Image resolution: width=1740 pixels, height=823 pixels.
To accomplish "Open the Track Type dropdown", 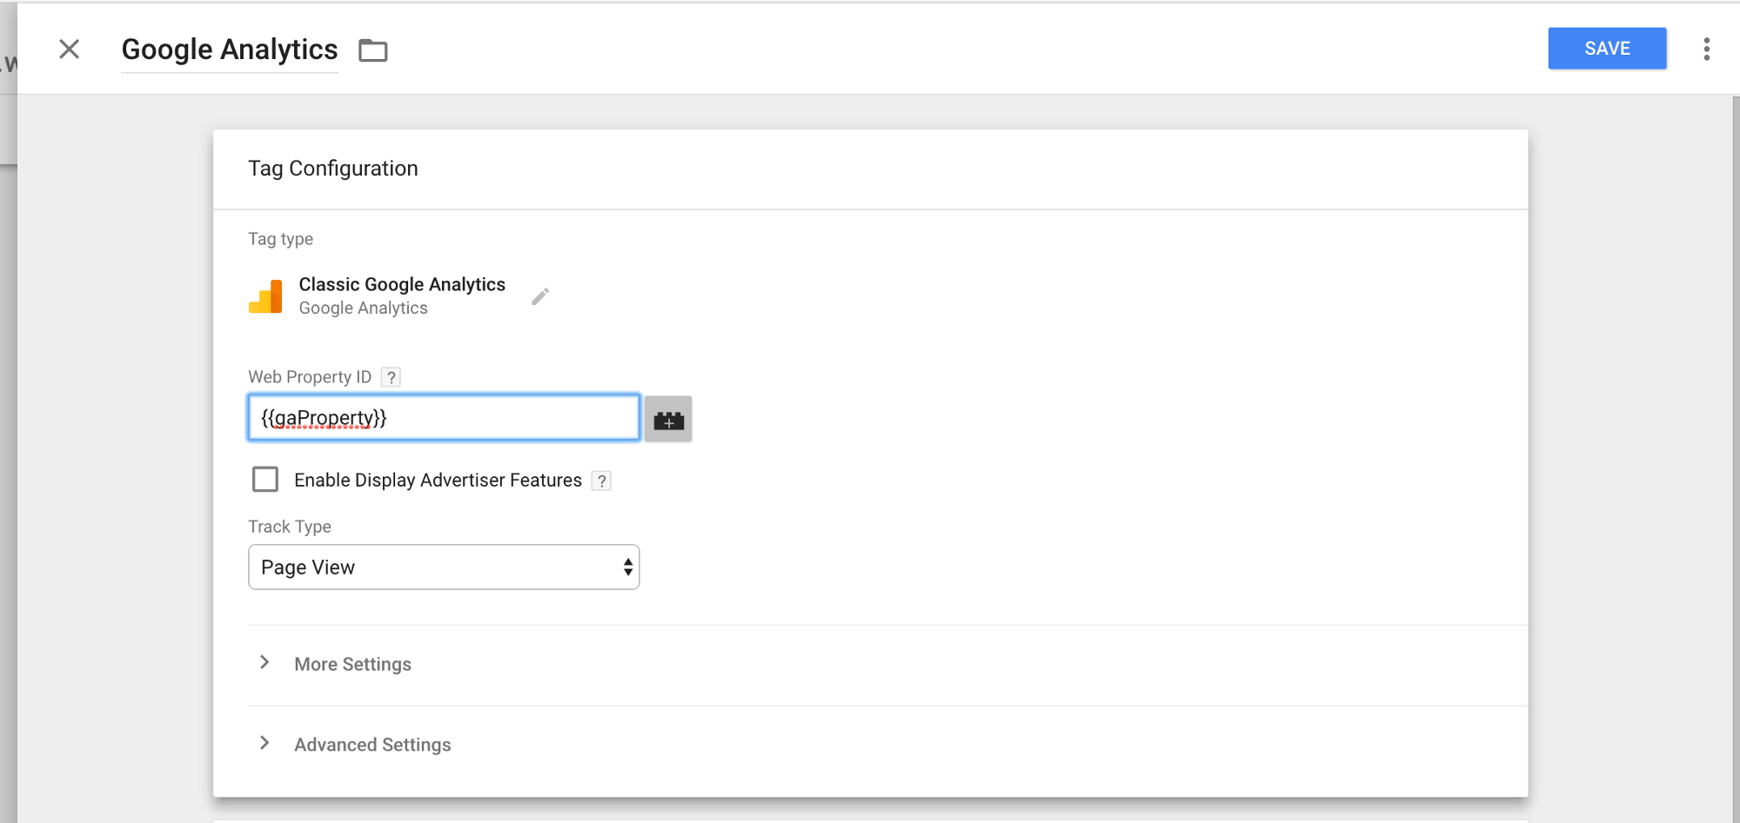I will pos(444,567).
